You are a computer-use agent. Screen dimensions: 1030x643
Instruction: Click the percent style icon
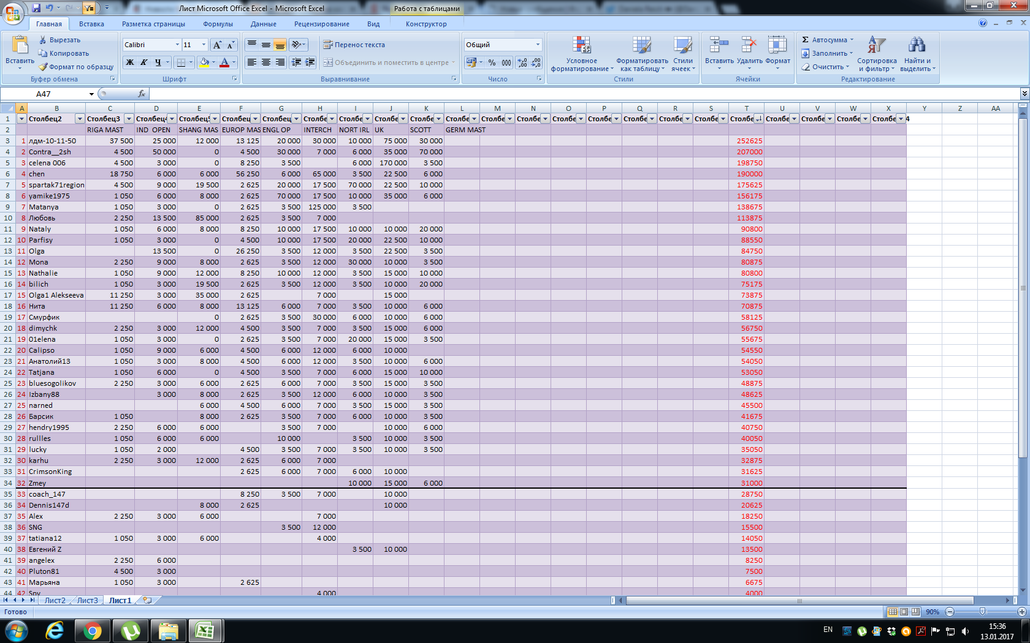492,62
